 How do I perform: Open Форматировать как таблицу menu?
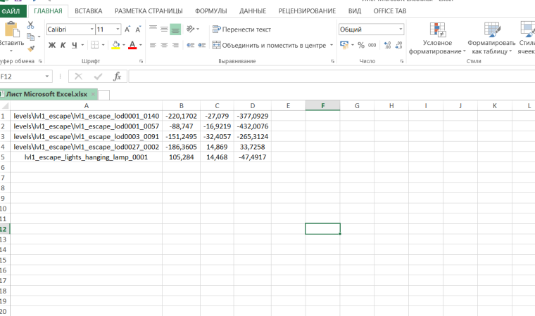coord(491,38)
